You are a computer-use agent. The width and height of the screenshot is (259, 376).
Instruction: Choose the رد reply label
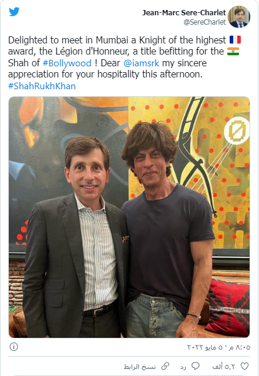tap(183, 367)
